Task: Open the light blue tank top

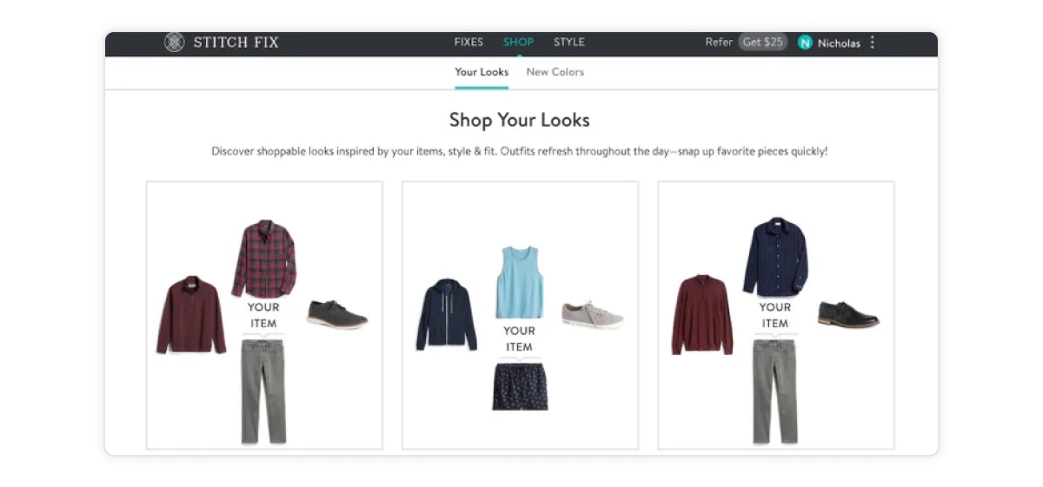Action: tap(520, 282)
